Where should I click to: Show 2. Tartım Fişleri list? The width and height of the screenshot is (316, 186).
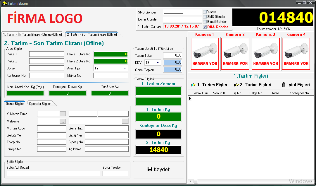pyautogui.click(x=253, y=85)
